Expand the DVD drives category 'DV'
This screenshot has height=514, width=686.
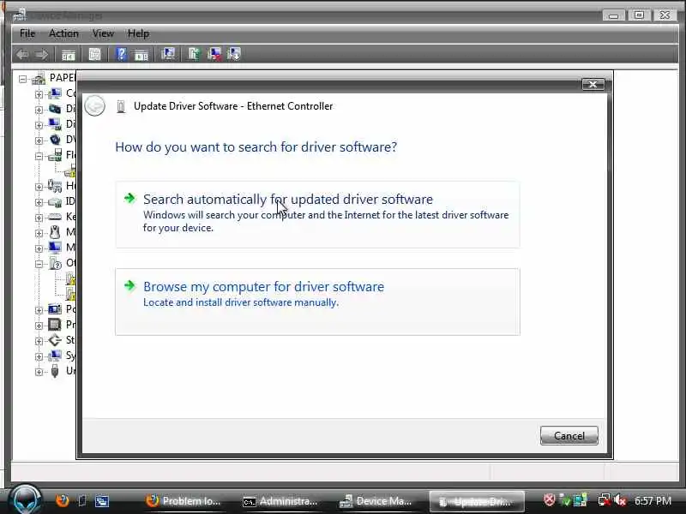(x=39, y=140)
